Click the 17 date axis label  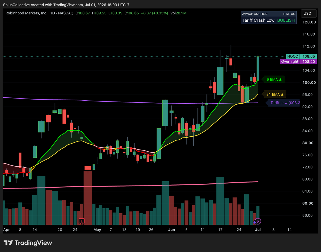[x=220, y=230]
